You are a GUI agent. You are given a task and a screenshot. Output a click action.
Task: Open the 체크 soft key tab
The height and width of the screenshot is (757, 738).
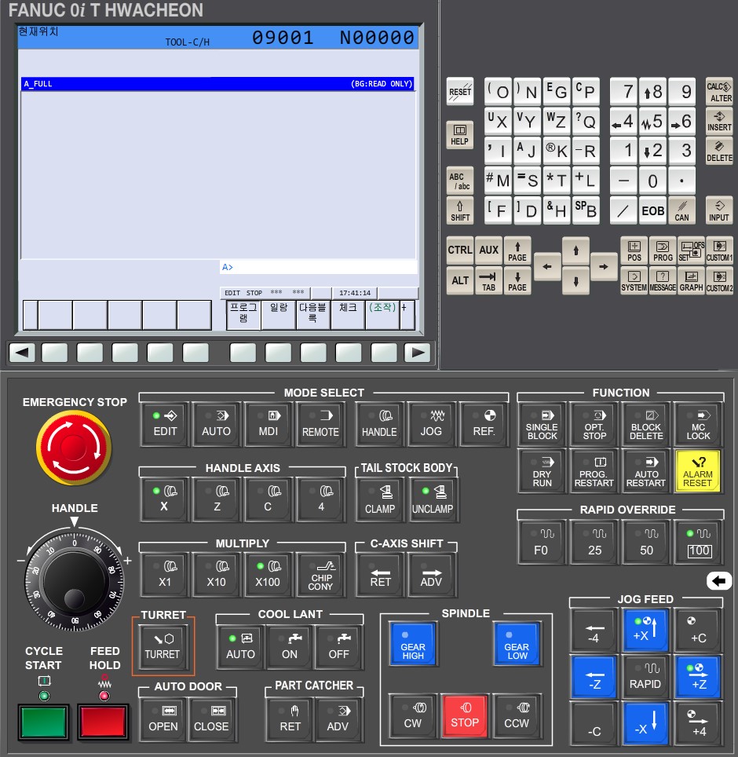(348, 315)
